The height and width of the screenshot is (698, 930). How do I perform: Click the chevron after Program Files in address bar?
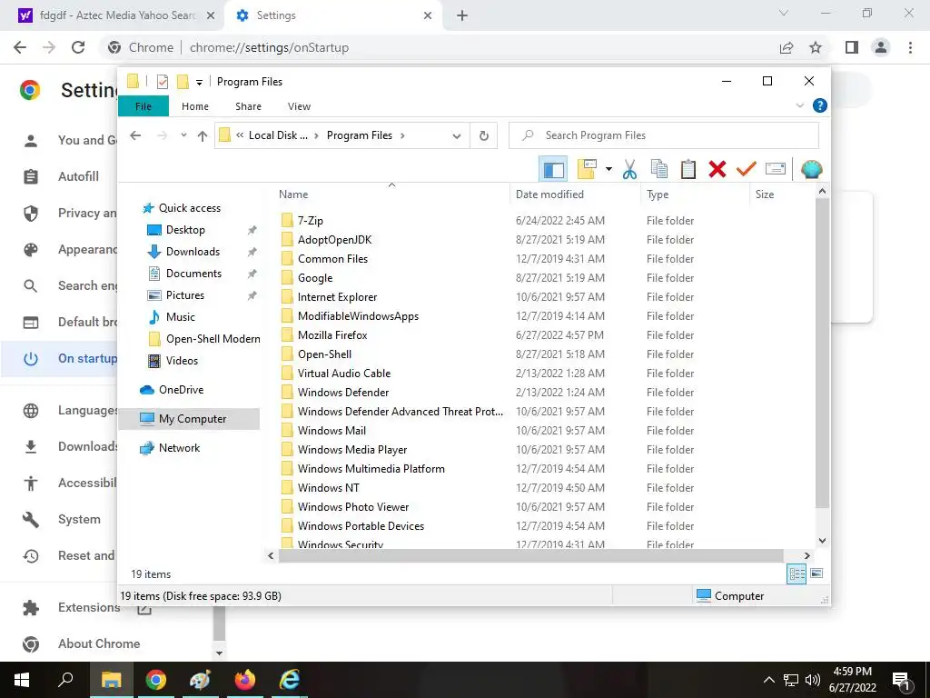pyautogui.click(x=402, y=136)
